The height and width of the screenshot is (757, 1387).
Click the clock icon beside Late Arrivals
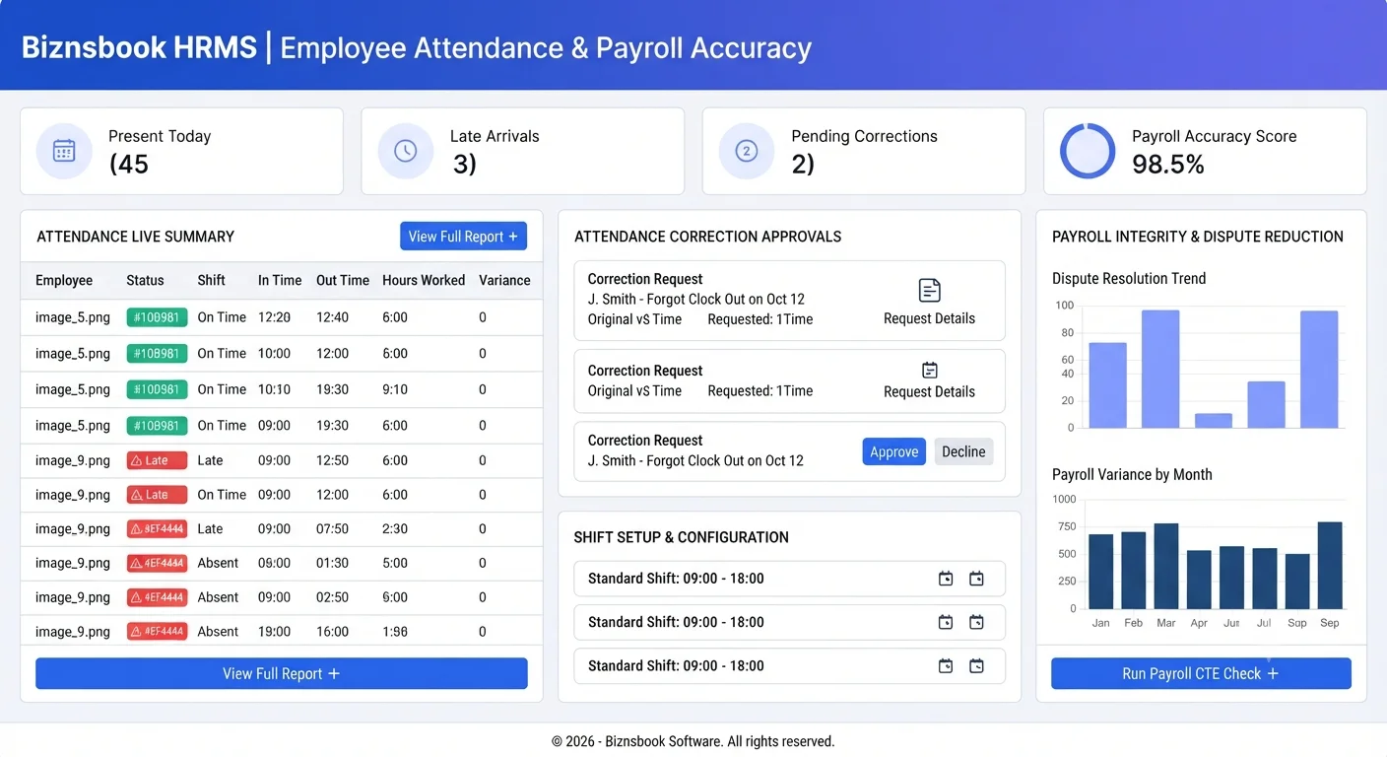coord(405,151)
